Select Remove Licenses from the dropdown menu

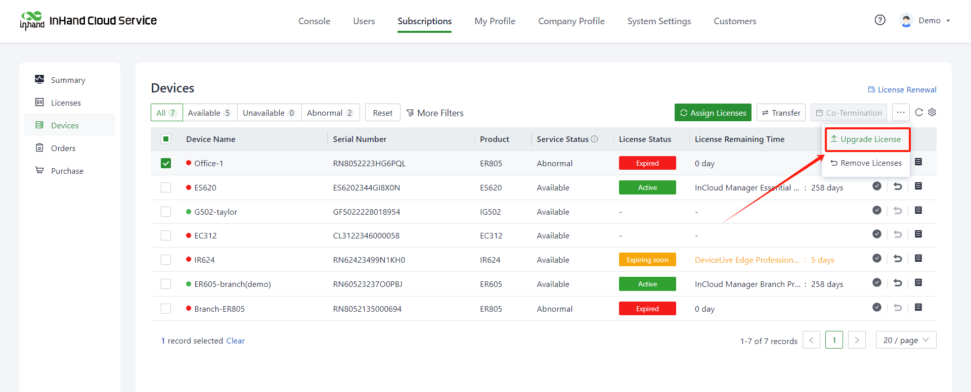(x=866, y=163)
